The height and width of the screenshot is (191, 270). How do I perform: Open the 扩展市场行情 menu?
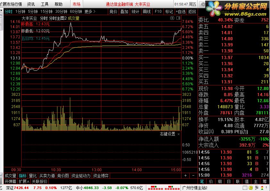(x=11, y=4)
